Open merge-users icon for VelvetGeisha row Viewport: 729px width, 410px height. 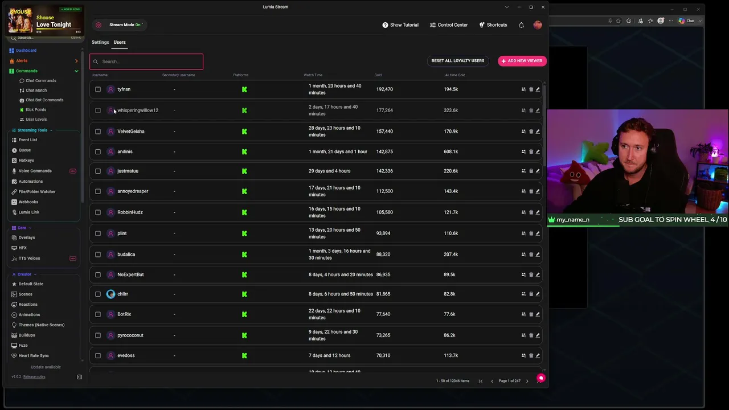pyautogui.click(x=523, y=132)
